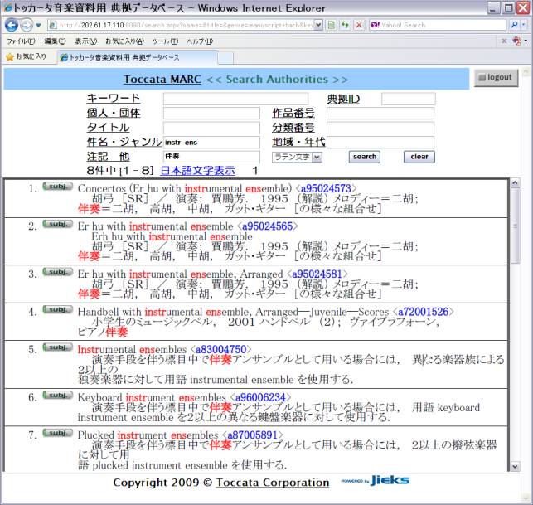
Task: Click the 件名・ジャンル field containing instr ens
Action: (211, 142)
